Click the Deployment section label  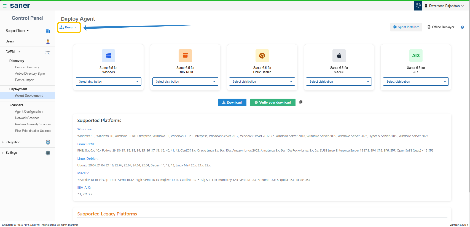click(x=18, y=89)
